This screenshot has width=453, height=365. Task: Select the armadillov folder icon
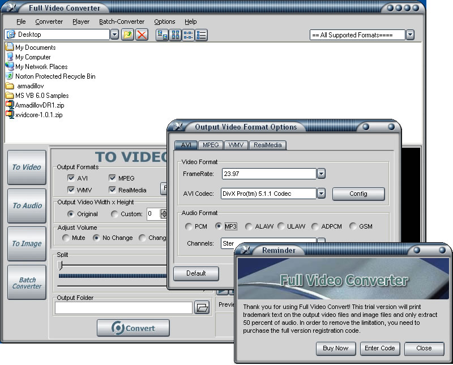click(10, 86)
